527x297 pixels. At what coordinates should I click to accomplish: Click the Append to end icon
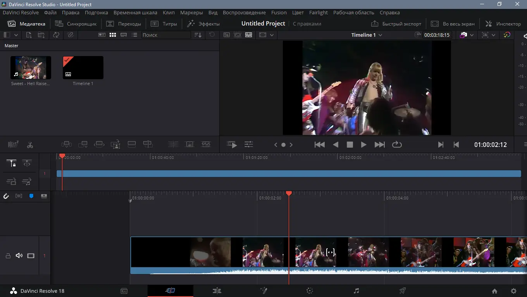pyautogui.click(x=83, y=145)
